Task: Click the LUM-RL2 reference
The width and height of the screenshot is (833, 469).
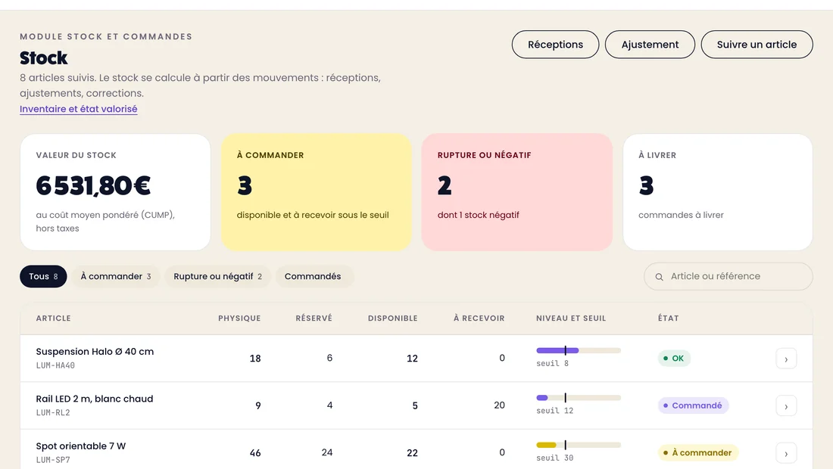Action: [53, 413]
